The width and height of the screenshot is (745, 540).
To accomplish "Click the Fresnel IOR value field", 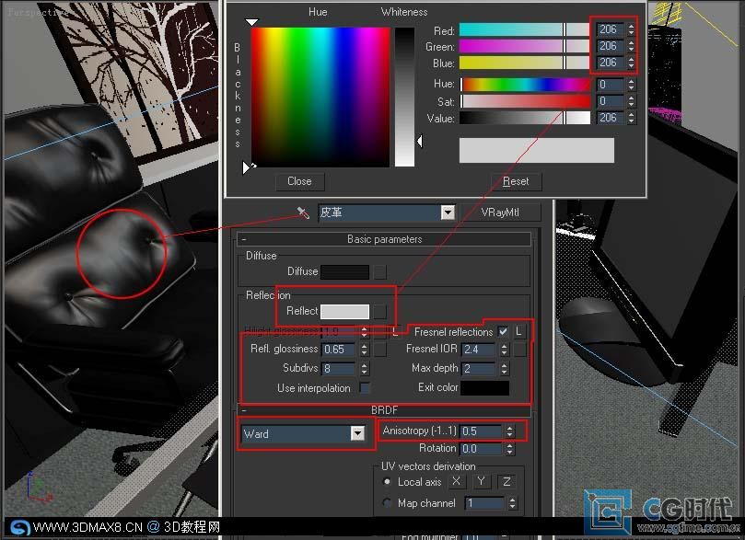I will (x=479, y=350).
